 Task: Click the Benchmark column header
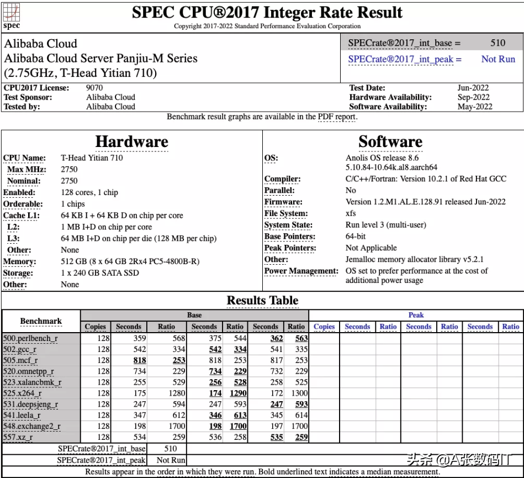point(41,321)
